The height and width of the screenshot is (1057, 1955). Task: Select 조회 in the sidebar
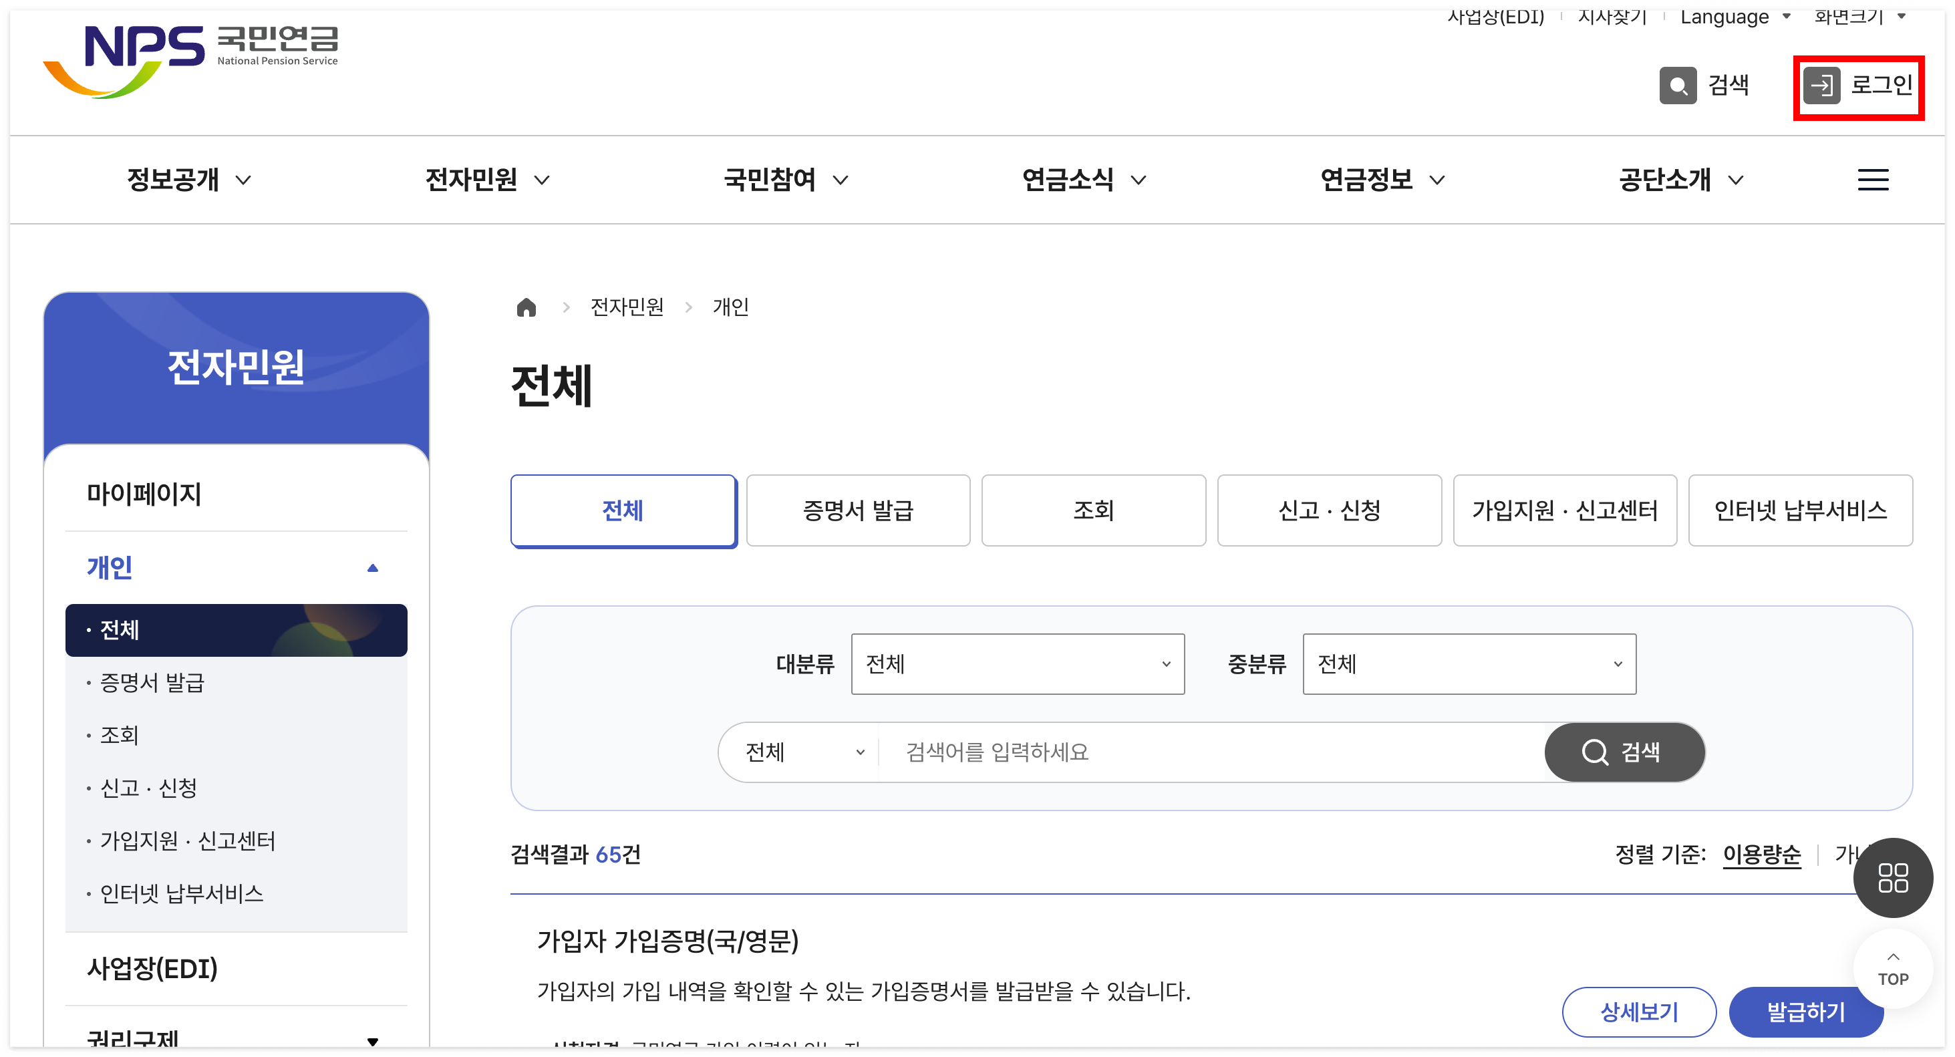coord(119,735)
